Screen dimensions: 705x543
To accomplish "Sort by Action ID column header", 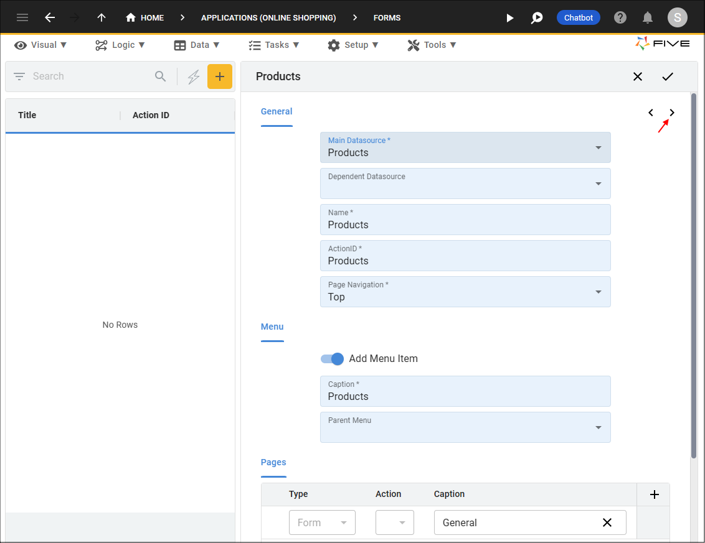I will click(x=151, y=115).
